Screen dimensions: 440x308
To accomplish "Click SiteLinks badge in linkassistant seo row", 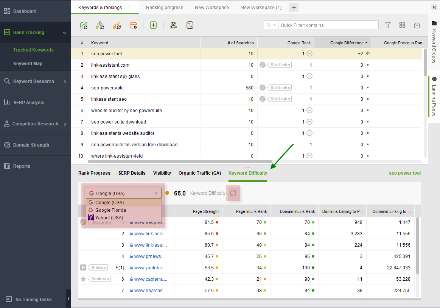I will pyautogui.click(x=280, y=99).
